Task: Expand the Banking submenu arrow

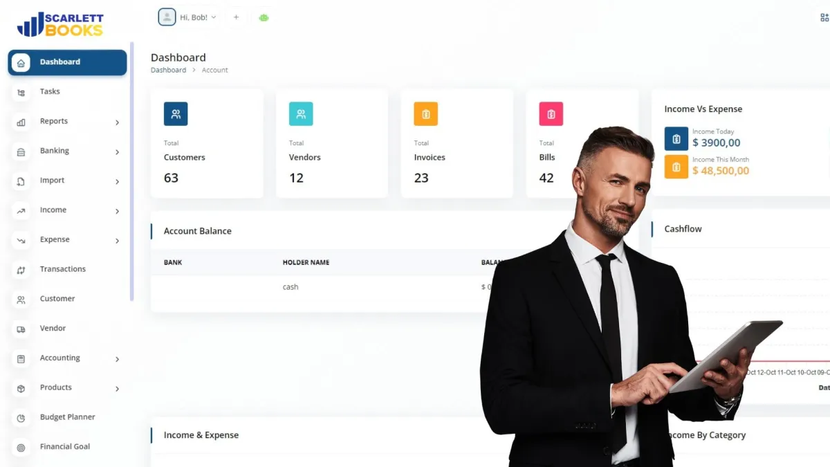Action: point(117,152)
